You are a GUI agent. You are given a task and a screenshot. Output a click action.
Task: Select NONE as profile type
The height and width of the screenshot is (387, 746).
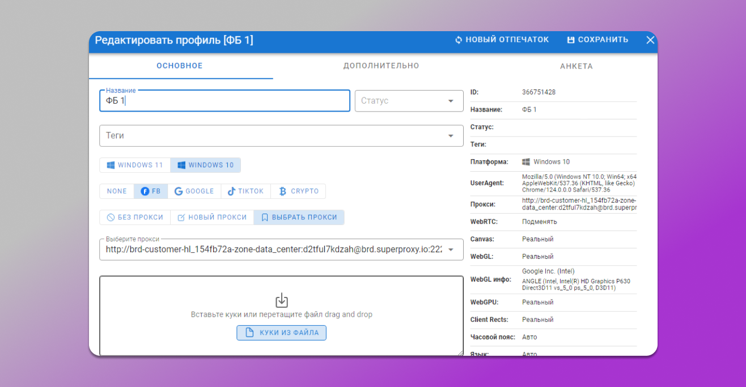tap(117, 192)
